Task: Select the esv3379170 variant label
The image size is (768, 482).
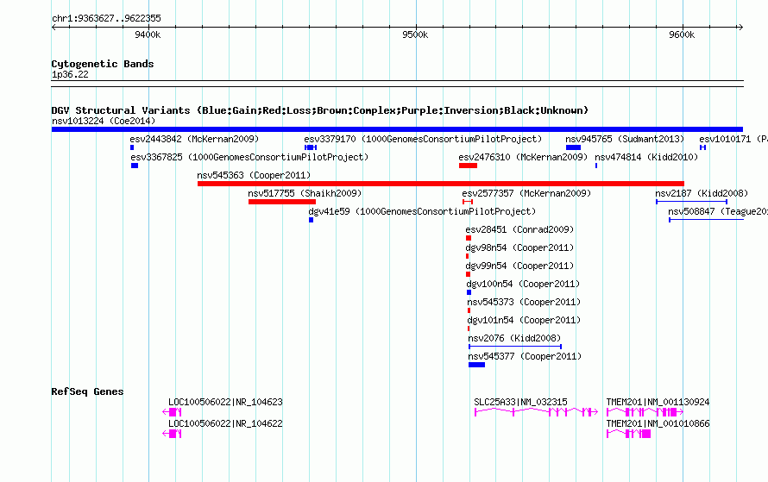Action: point(423,139)
